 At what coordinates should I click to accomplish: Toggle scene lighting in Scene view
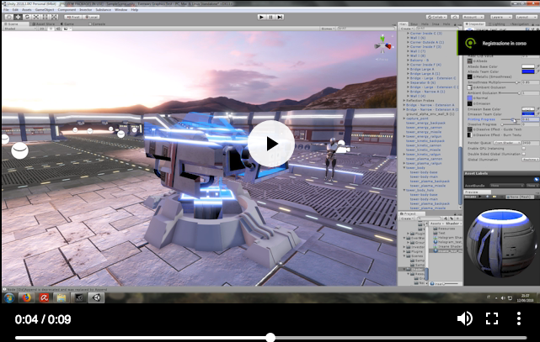coord(51,29)
